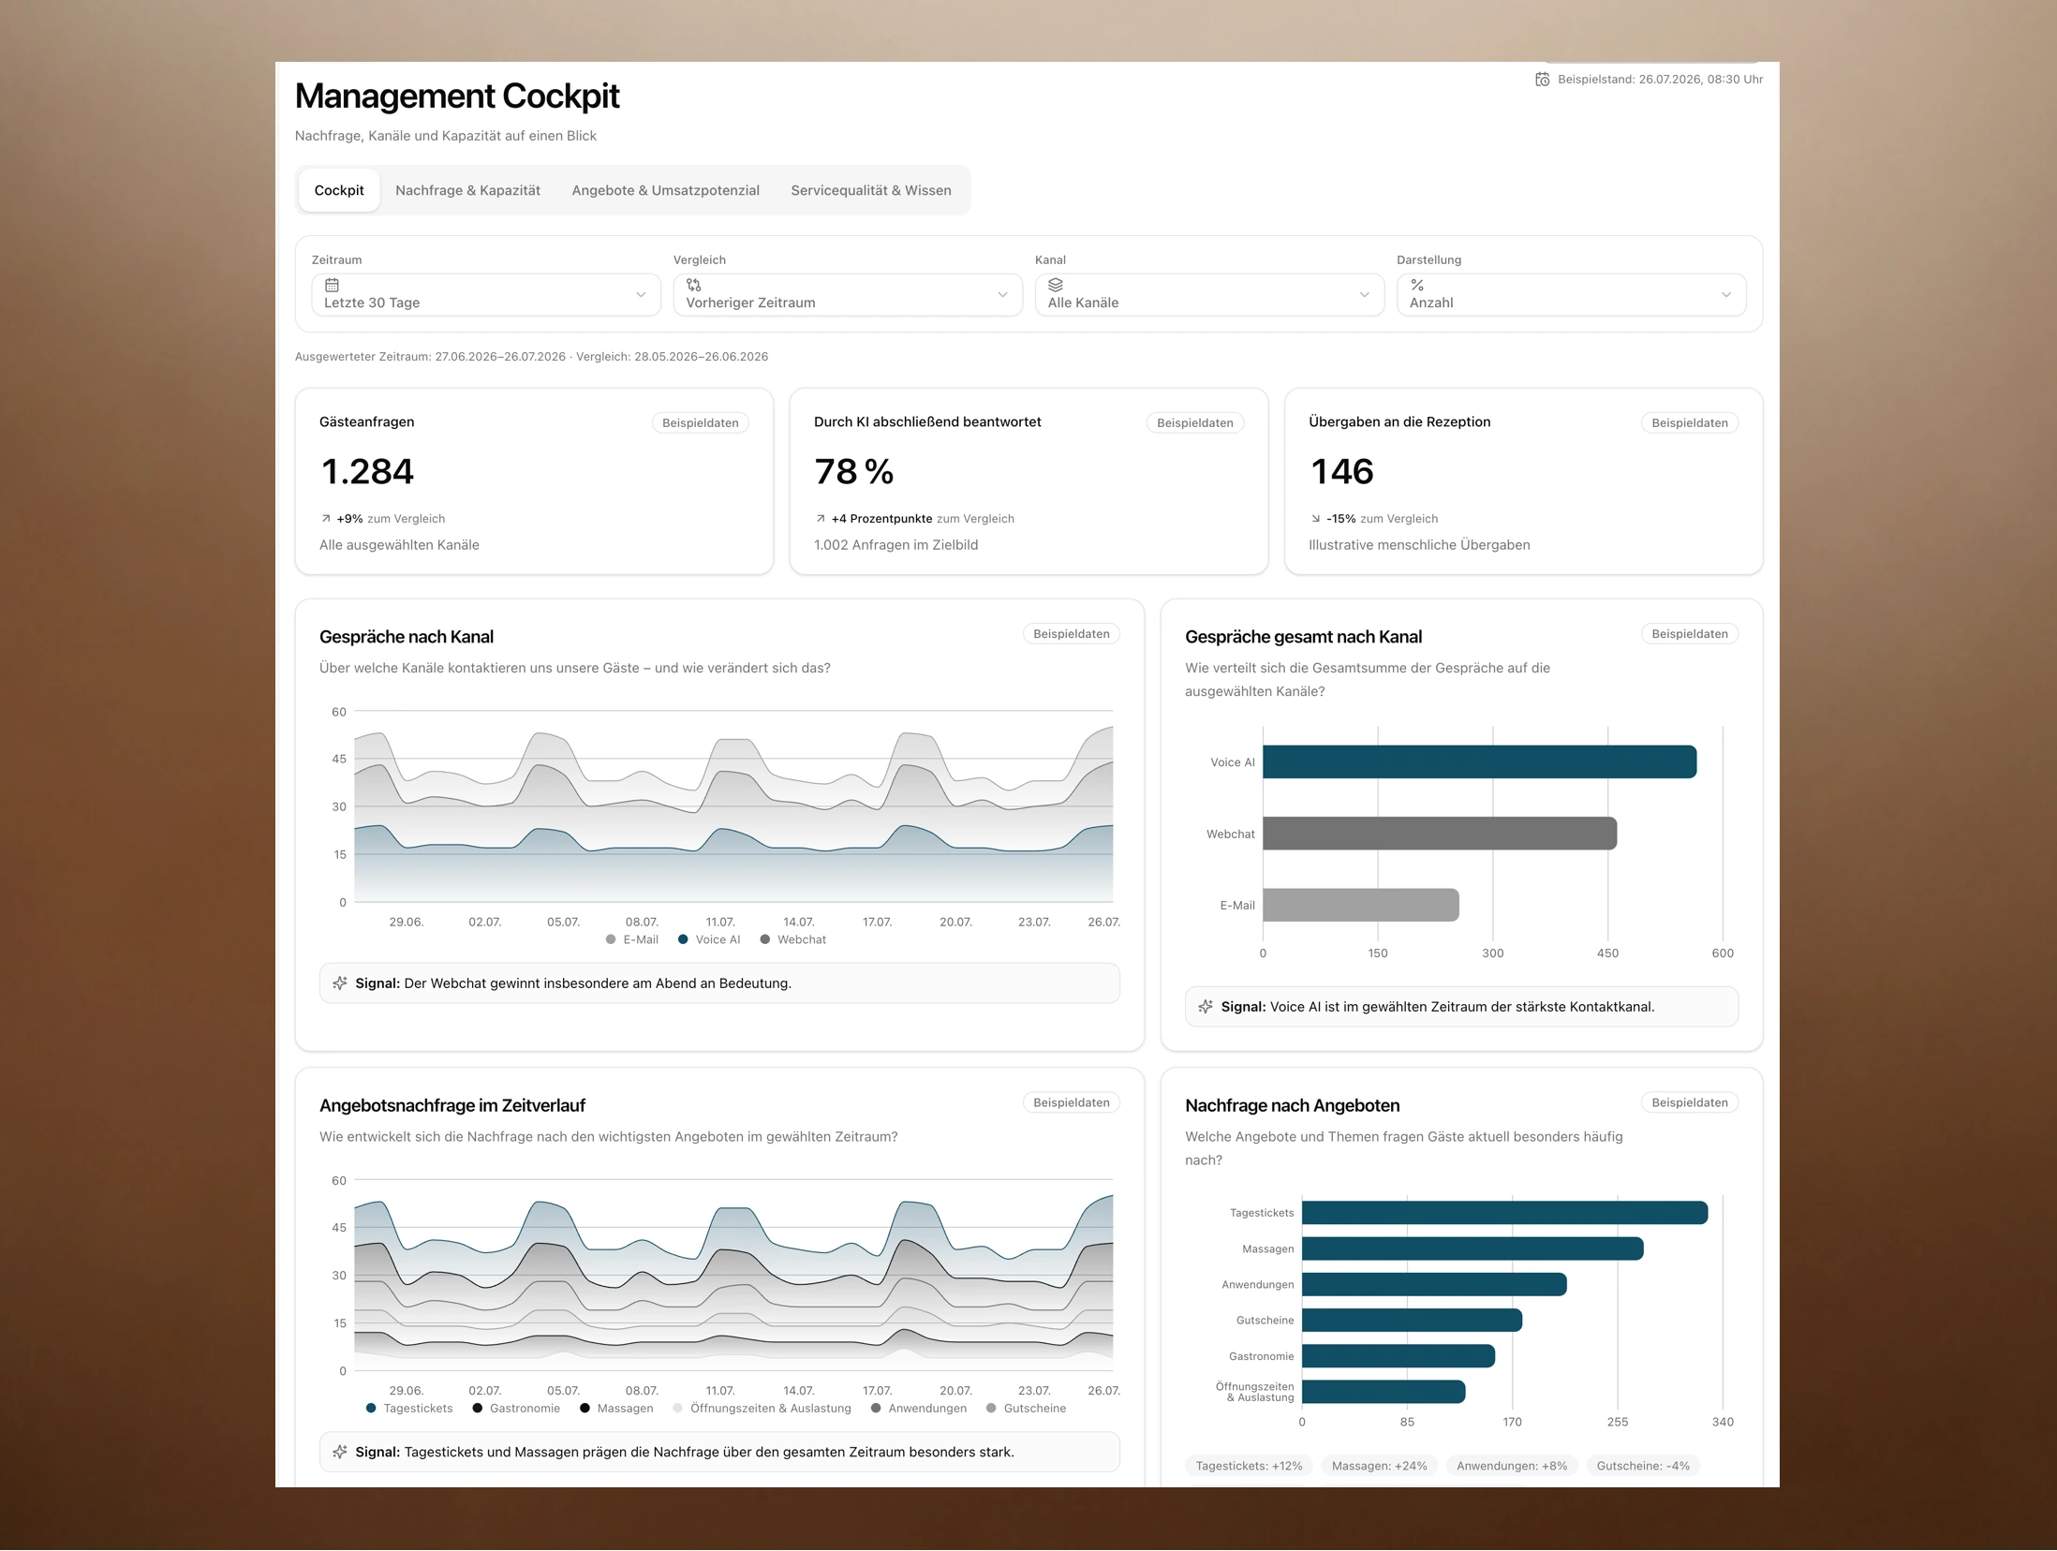This screenshot has width=2057, height=1551.
Task: Click the down arrow next to -15%
Action: click(x=1315, y=519)
